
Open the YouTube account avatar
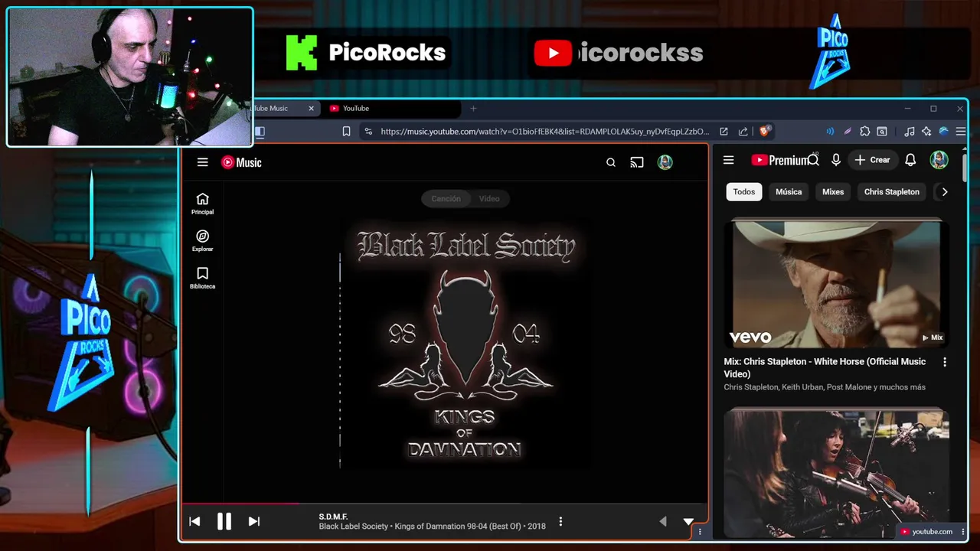939,160
